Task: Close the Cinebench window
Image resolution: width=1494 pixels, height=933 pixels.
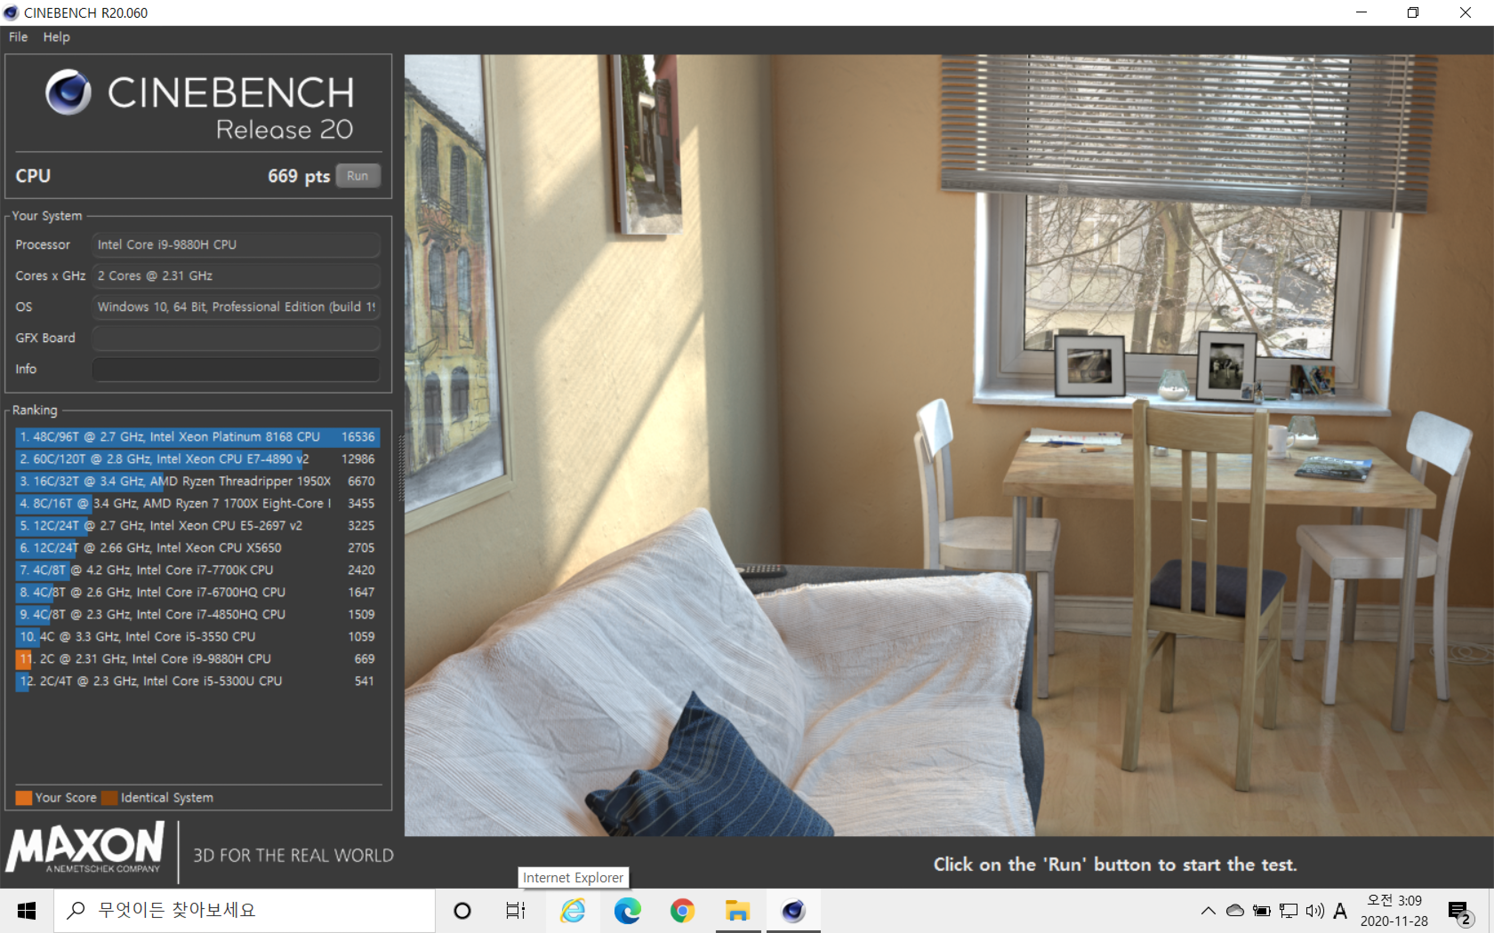Action: click(x=1466, y=13)
